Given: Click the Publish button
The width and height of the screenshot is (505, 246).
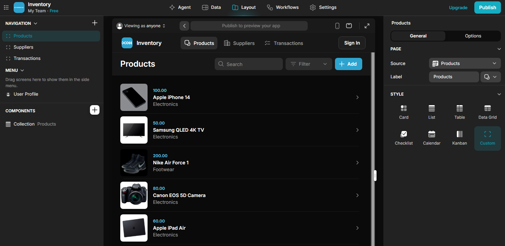Looking at the screenshot, I should coord(487,7).
